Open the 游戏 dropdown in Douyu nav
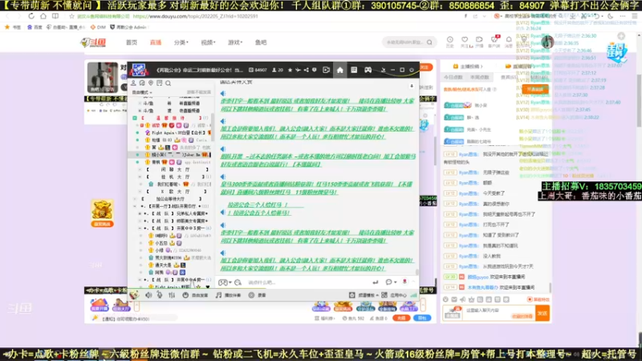642x361 pixels. click(235, 43)
